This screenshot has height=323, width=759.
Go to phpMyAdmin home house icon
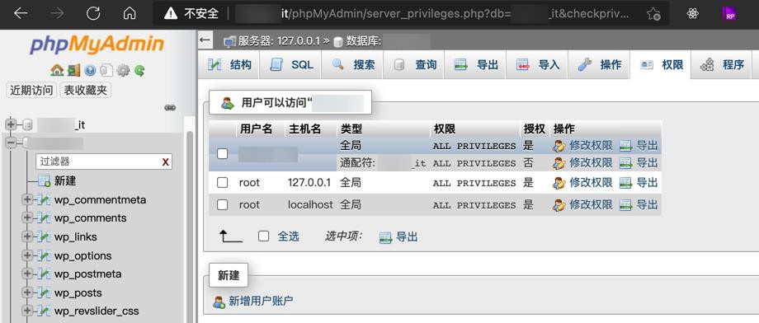(57, 71)
